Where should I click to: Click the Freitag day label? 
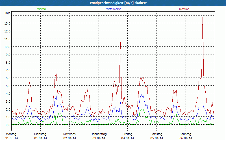click(127, 134)
